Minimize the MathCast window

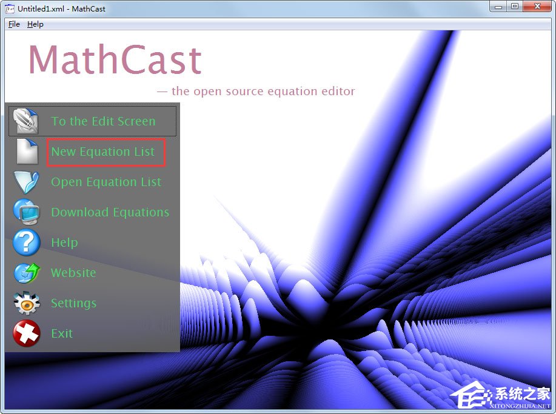498,7
